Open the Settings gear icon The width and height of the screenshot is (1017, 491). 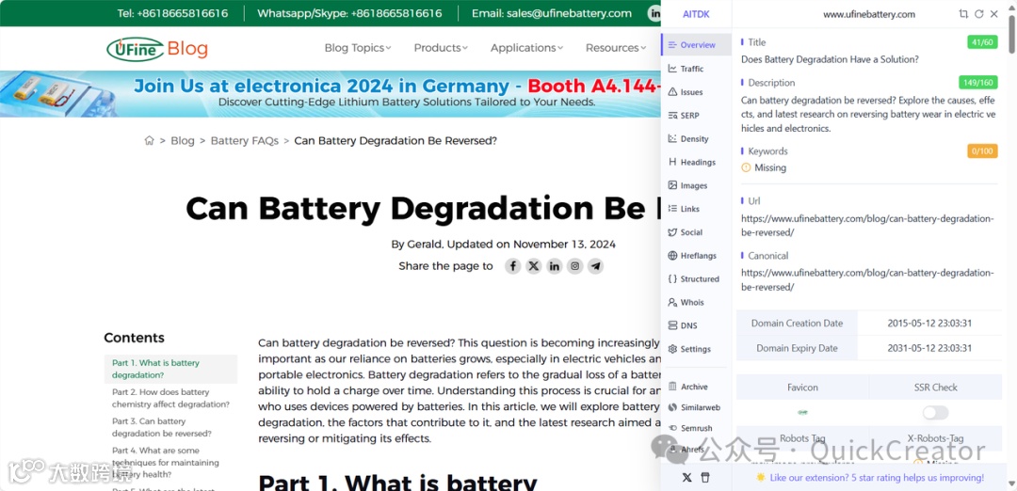pos(672,348)
